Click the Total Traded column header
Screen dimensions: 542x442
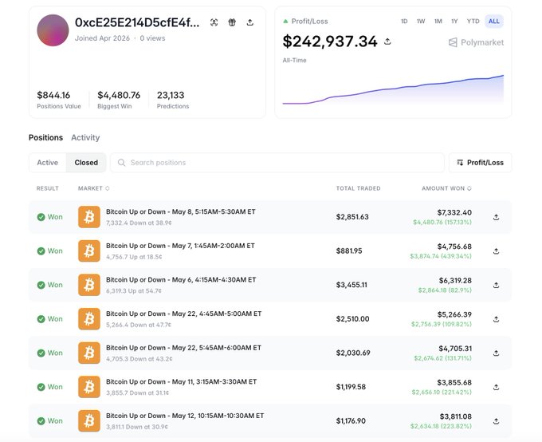pyautogui.click(x=358, y=188)
